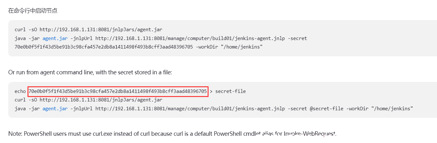The width and height of the screenshot is (437, 143).
Task: Click the second curl -sO command line
Action: point(88,100)
